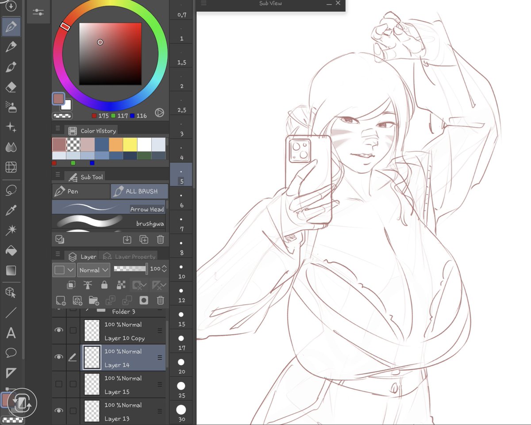This screenshot has width=531, height=425.
Task: Create a new layer folder
Action: [x=93, y=300]
